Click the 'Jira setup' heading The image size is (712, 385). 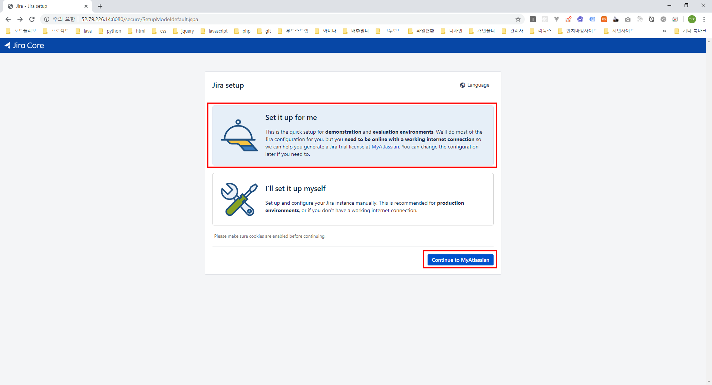pyautogui.click(x=228, y=86)
